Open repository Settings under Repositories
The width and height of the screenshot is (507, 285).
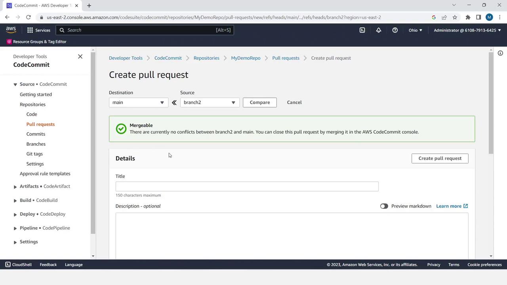pos(35,164)
